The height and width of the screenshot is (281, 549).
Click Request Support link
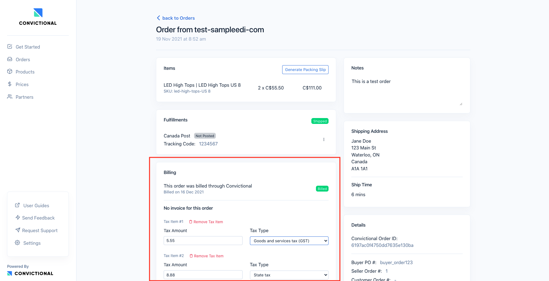coord(40,230)
